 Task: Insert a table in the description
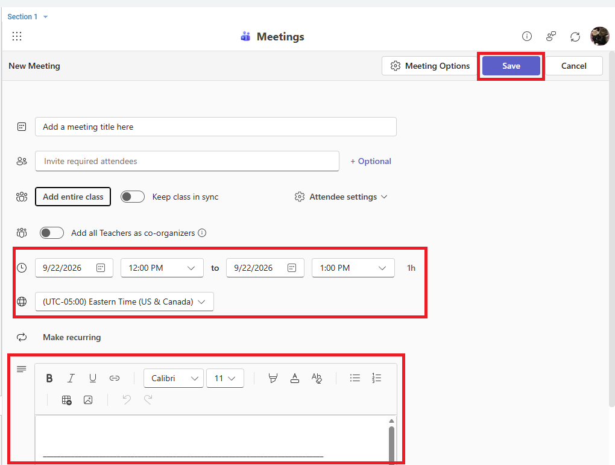pos(67,400)
